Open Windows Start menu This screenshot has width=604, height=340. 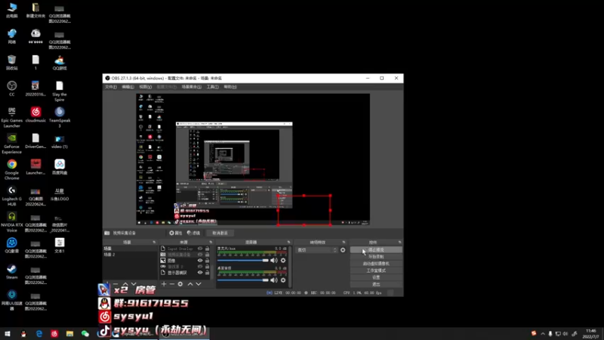[8, 334]
